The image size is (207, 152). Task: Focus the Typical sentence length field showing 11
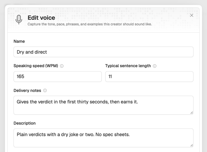pos(149,77)
